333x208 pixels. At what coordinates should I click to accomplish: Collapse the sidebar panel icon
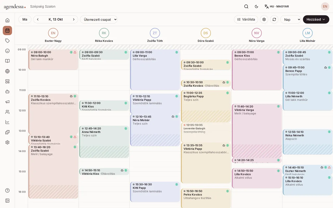(7, 200)
